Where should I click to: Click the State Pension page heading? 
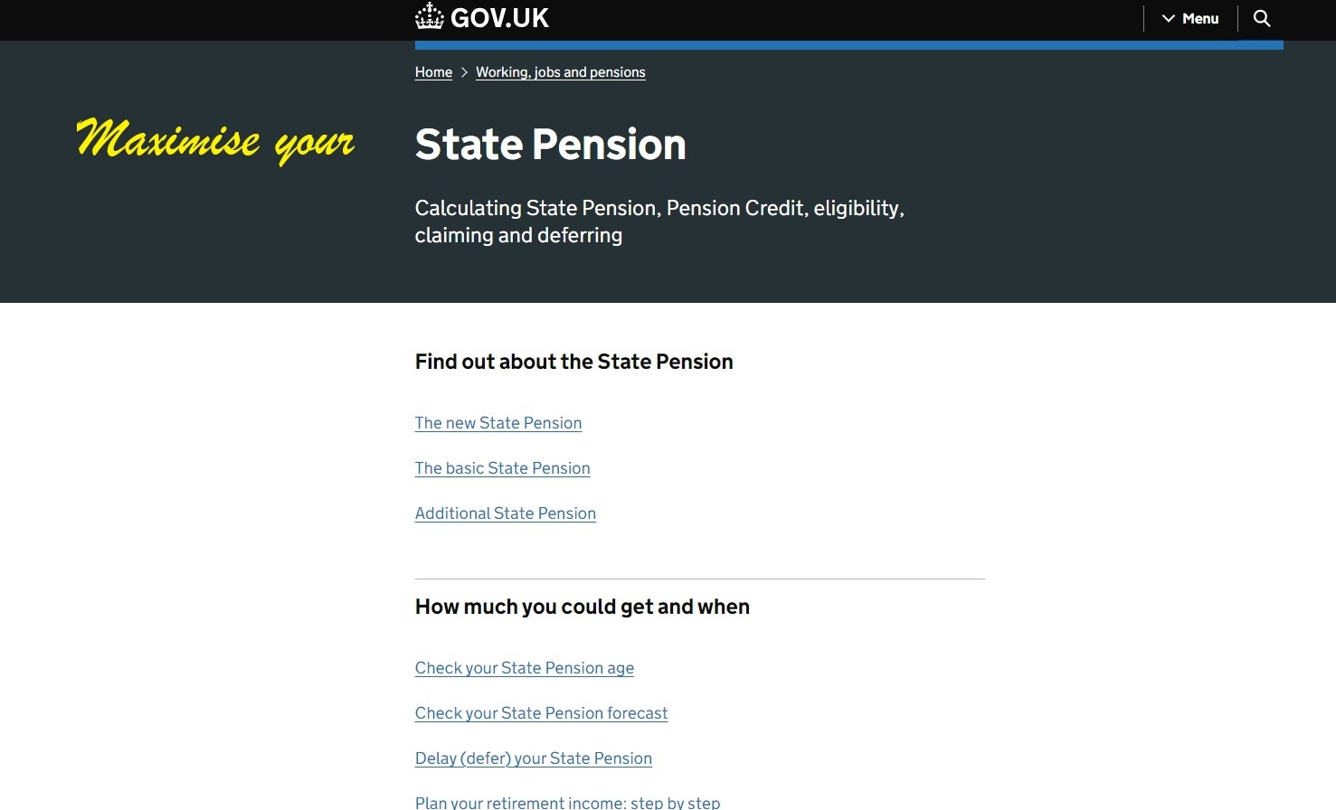click(551, 145)
